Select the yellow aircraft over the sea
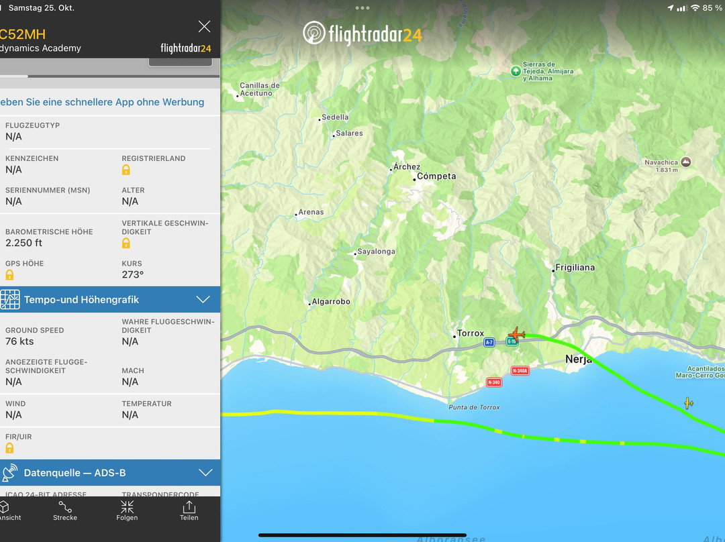The width and height of the screenshot is (725, 542). tap(688, 403)
